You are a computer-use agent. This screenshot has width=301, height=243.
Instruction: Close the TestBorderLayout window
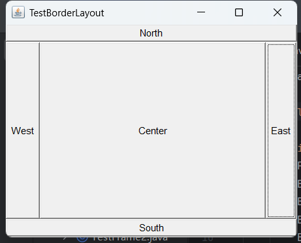(277, 12)
